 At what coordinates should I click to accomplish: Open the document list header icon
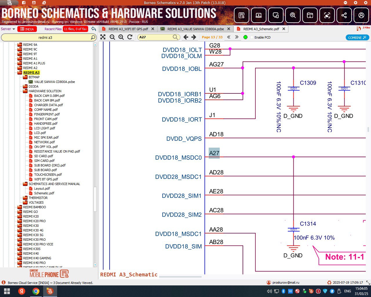pos(241,15)
